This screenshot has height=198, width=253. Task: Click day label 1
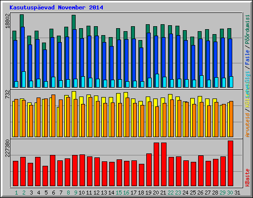coord(16,193)
